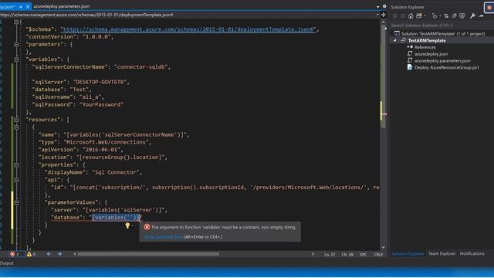Collapse the "api" block

(x=16, y=180)
